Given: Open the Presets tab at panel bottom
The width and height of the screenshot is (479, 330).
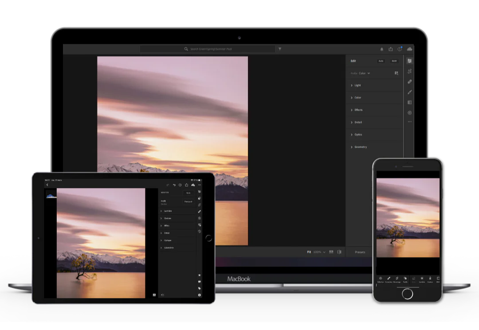Looking at the screenshot, I should (x=360, y=252).
